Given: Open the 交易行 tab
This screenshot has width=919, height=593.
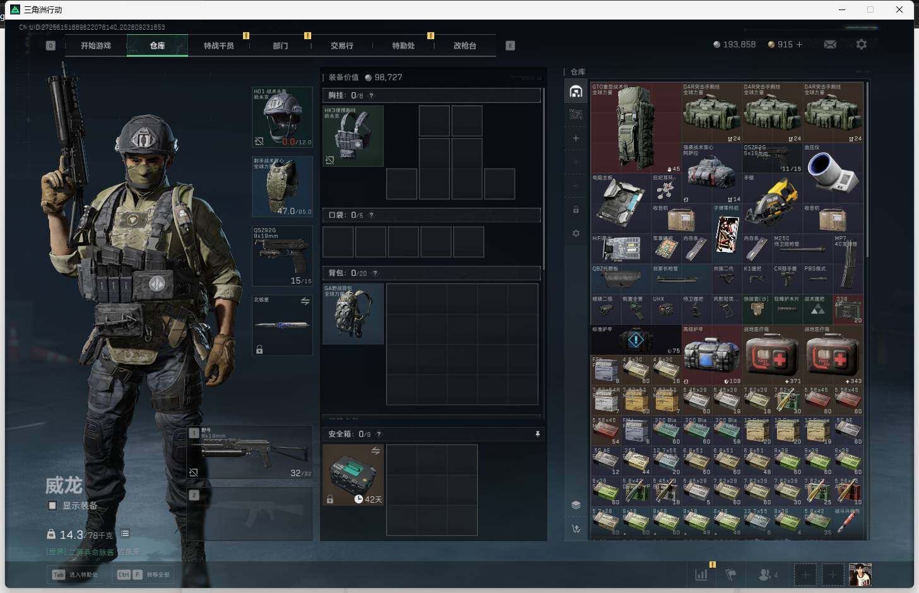Looking at the screenshot, I should 341,45.
